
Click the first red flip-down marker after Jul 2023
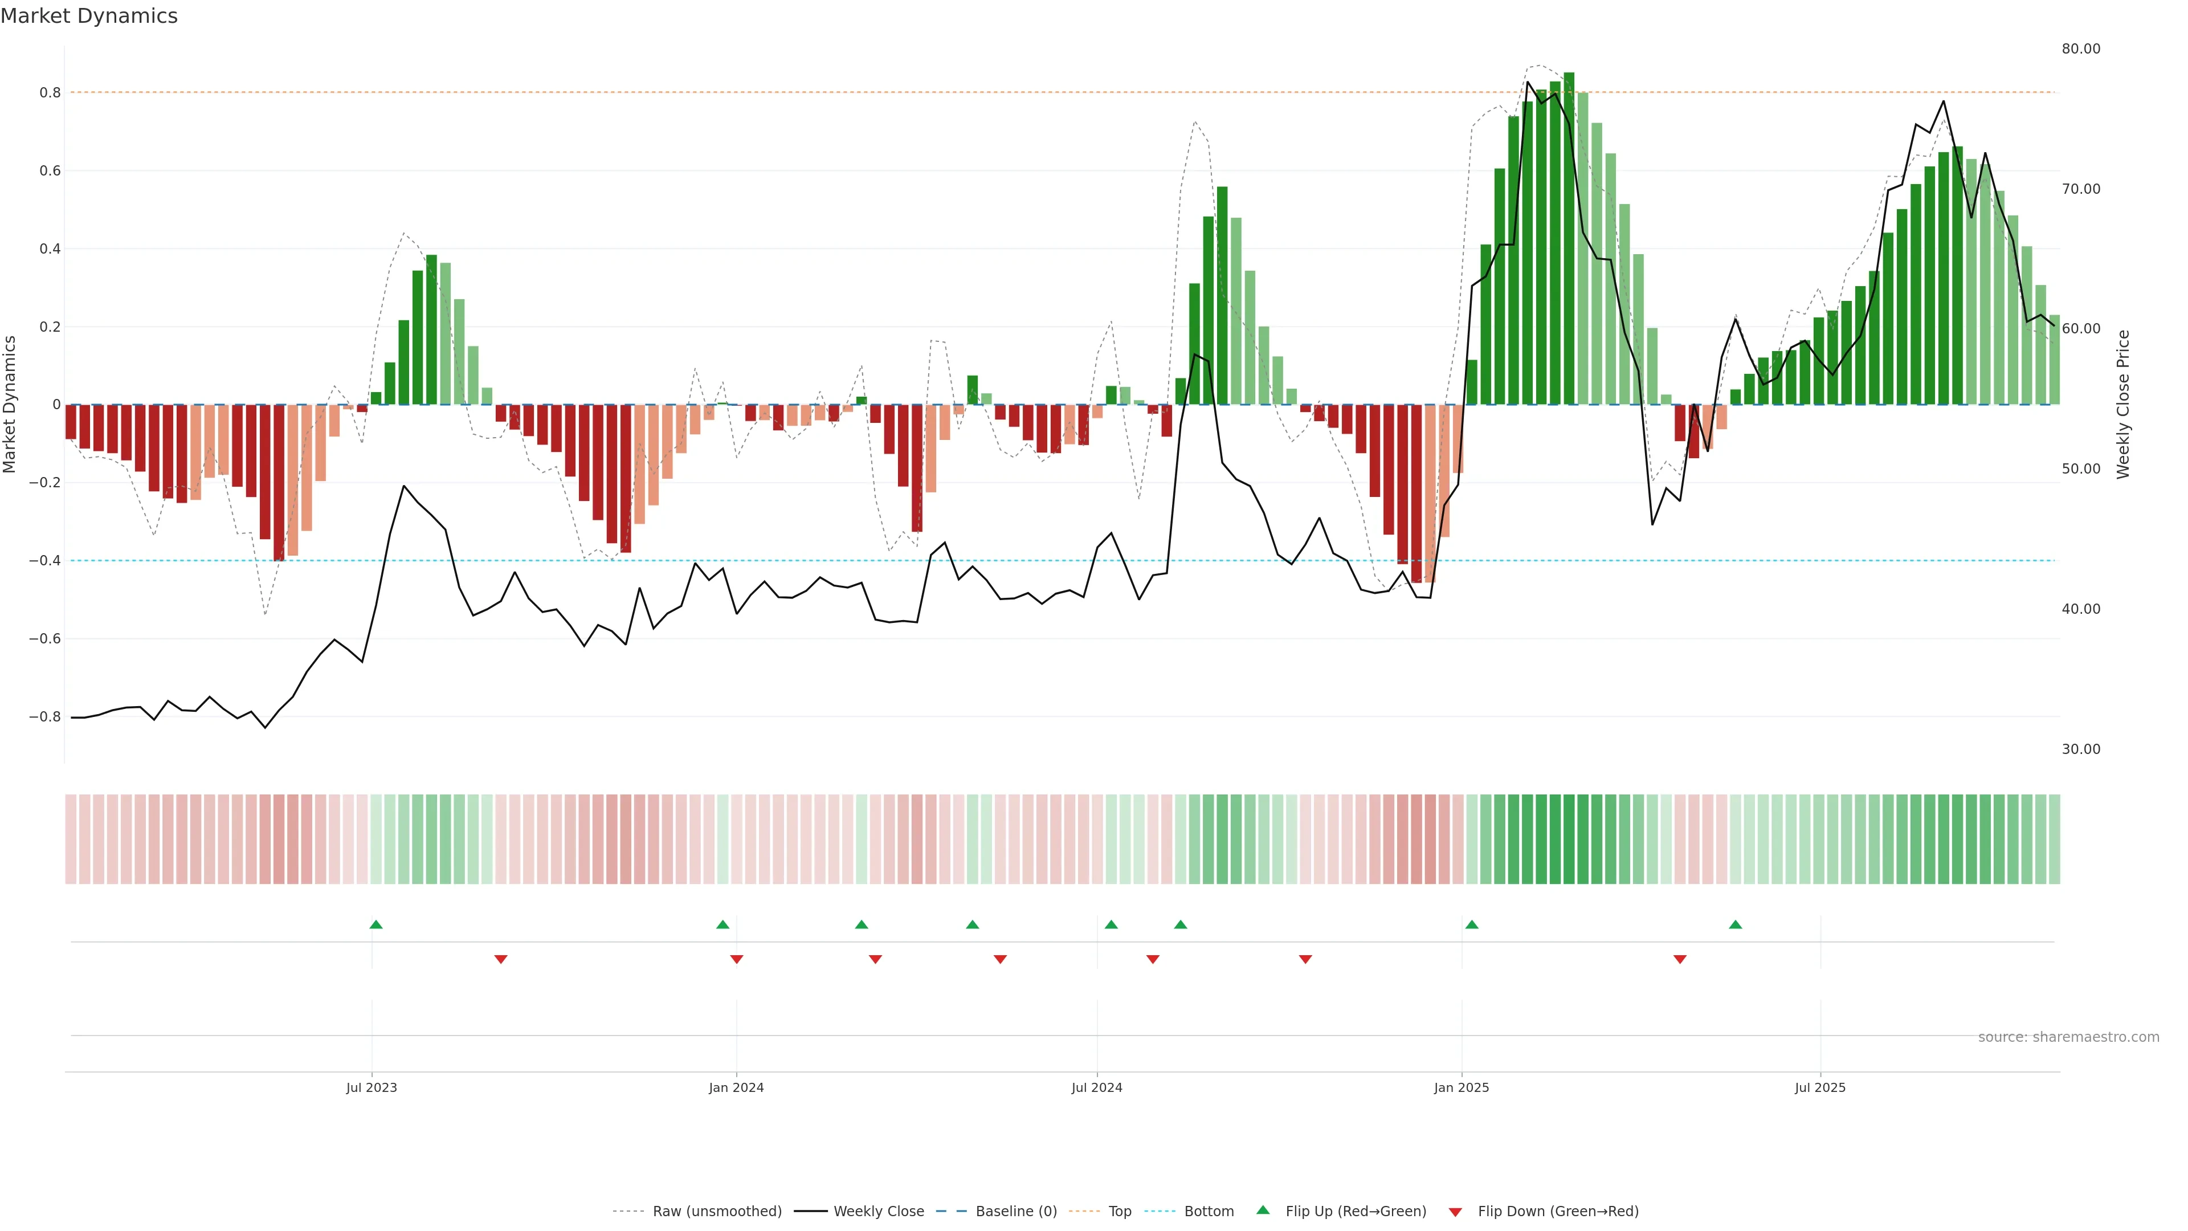501,959
